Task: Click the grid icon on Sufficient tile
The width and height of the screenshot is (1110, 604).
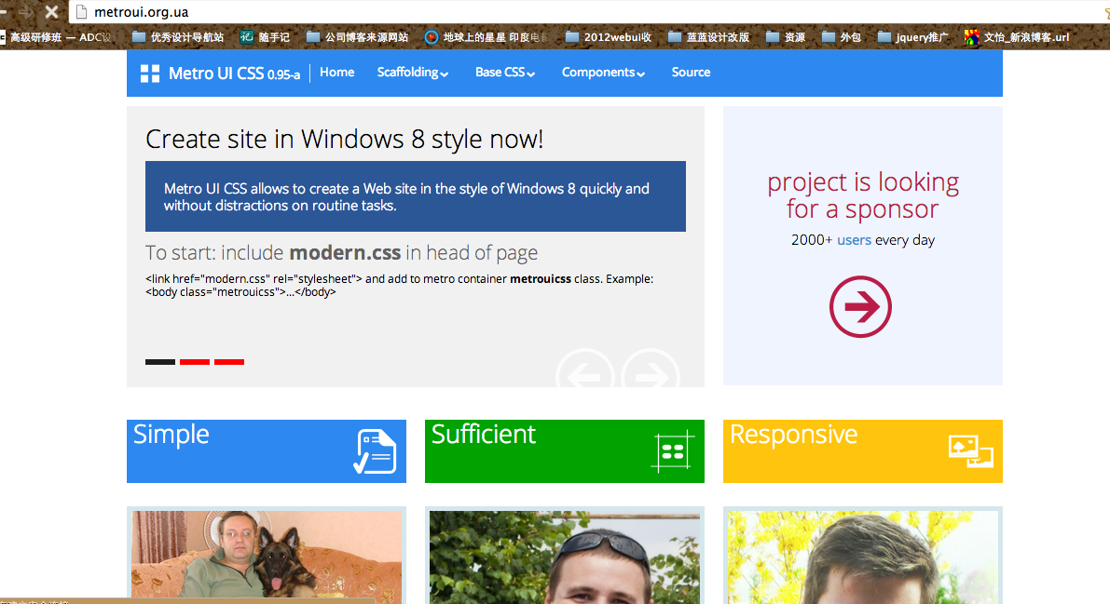Action: 672,452
